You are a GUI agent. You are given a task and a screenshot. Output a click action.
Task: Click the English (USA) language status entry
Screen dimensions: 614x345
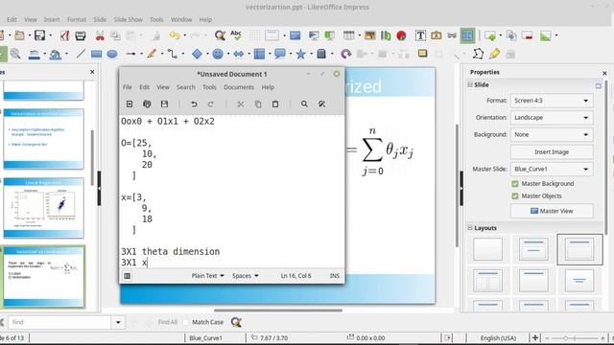[x=498, y=338]
